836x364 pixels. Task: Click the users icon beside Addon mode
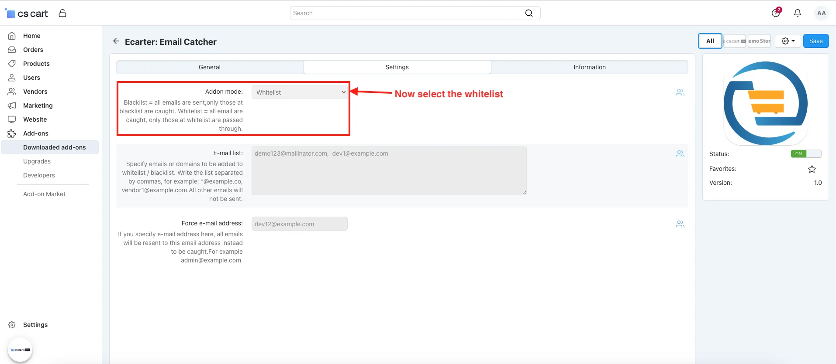(x=680, y=92)
